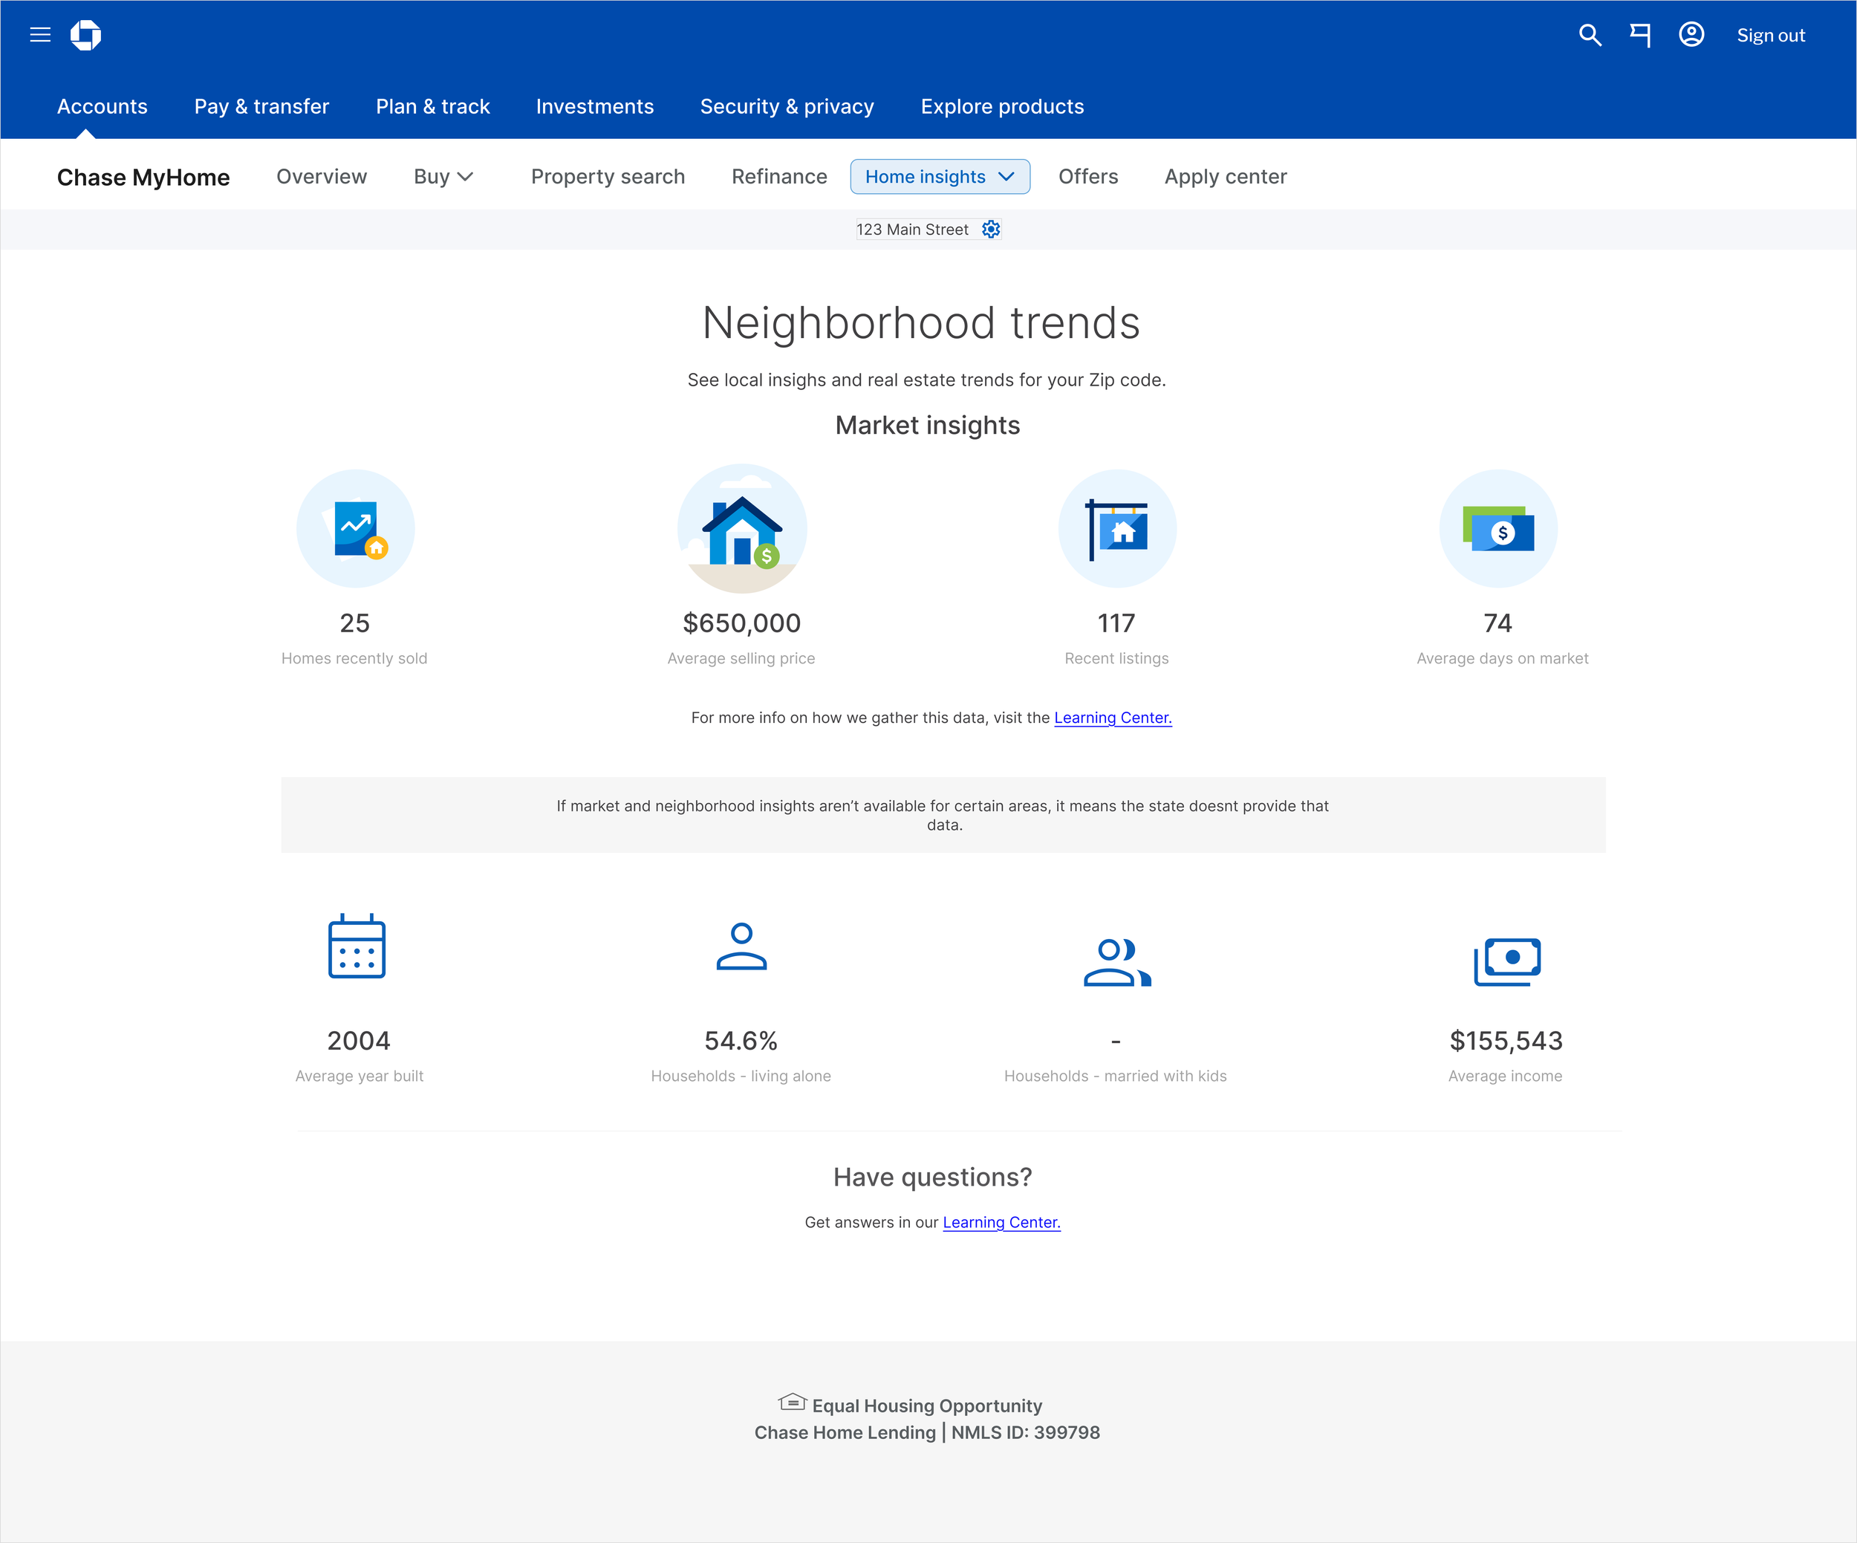Click the Households - married with kids label
1857x1543 pixels.
[1115, 1076]
